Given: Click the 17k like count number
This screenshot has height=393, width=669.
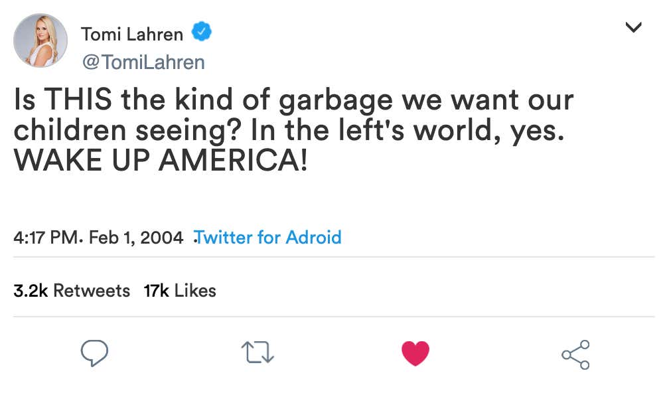Looking at the screenshot, I should pos(156,291).
